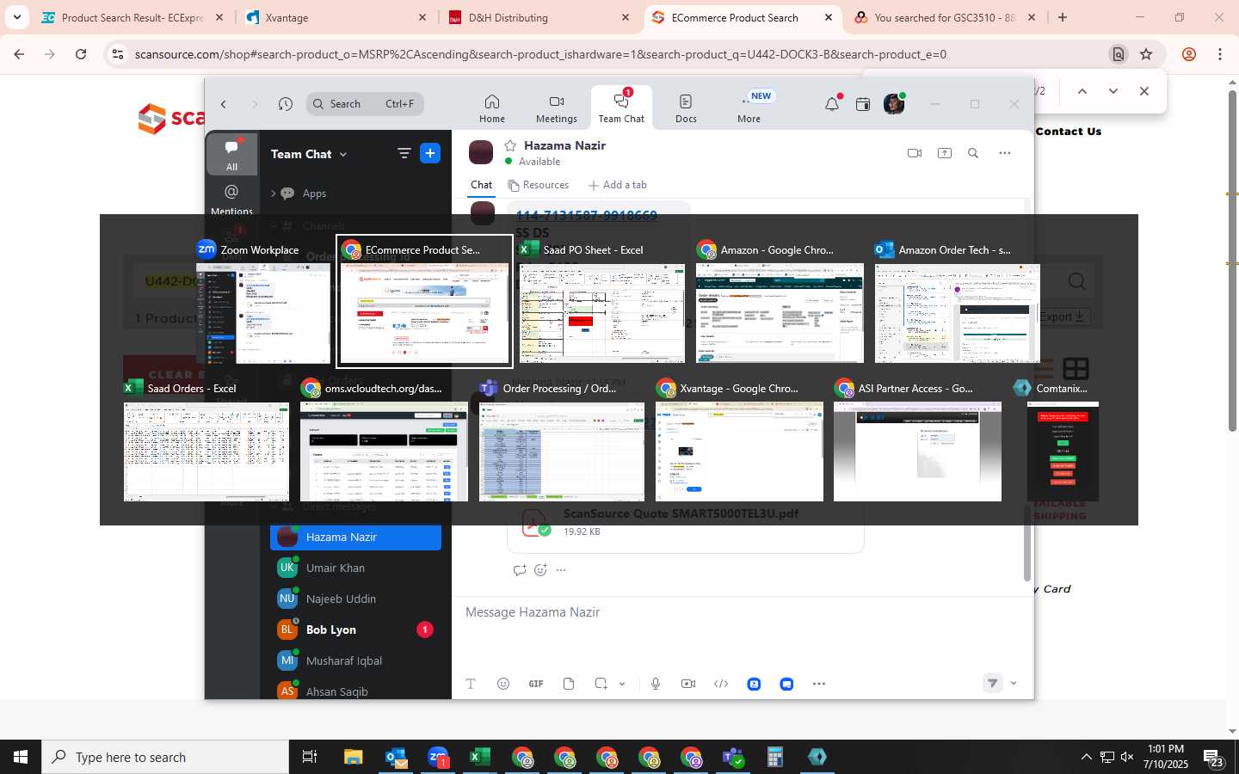The width and height of the screenshot is (1239, 774).
Task: Click GIF icon in message toolbar
Action: tap(536, 684)
